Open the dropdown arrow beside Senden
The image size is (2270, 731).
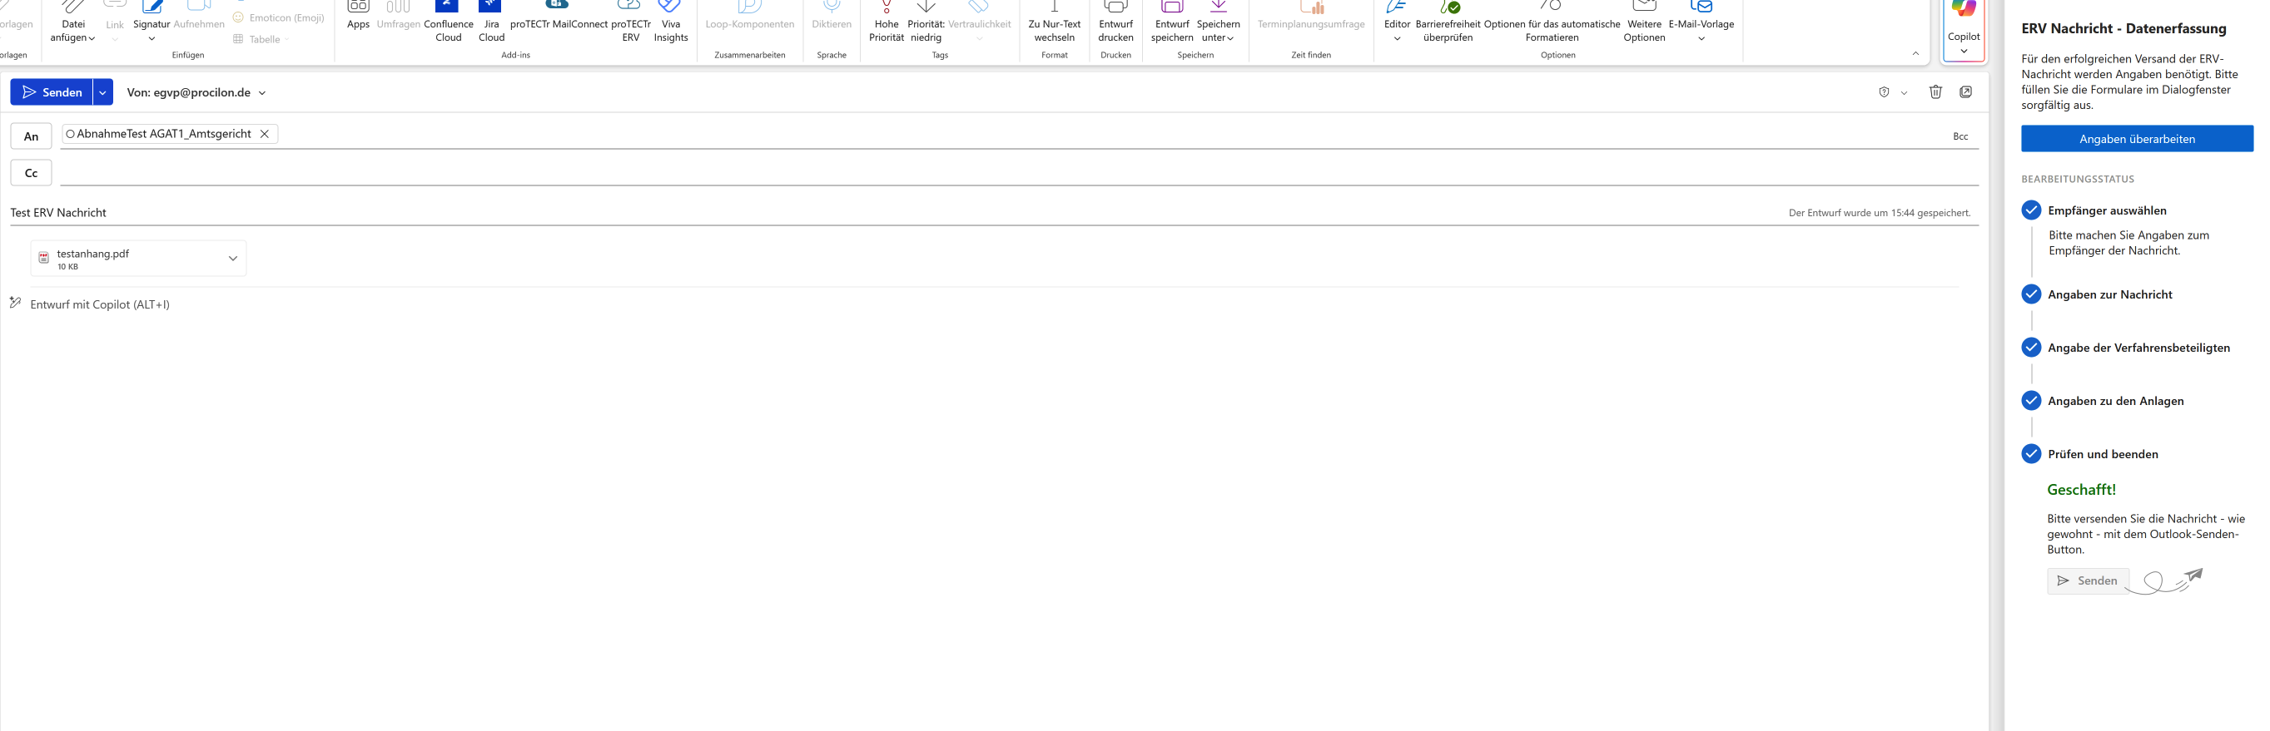pos(103,92)
